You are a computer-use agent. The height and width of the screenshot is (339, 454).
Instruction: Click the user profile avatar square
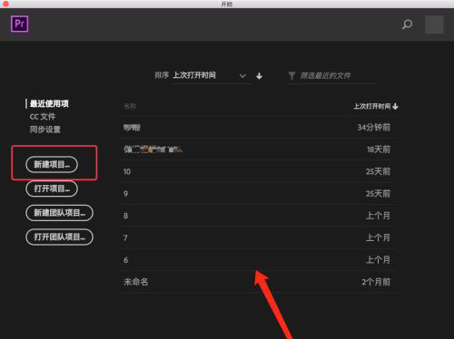[x=434, y=24]
